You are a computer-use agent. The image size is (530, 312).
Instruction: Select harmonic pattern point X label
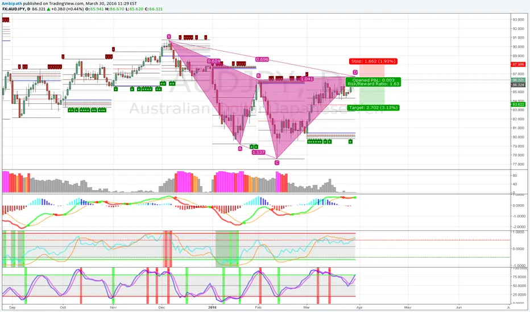click(169, 36)
